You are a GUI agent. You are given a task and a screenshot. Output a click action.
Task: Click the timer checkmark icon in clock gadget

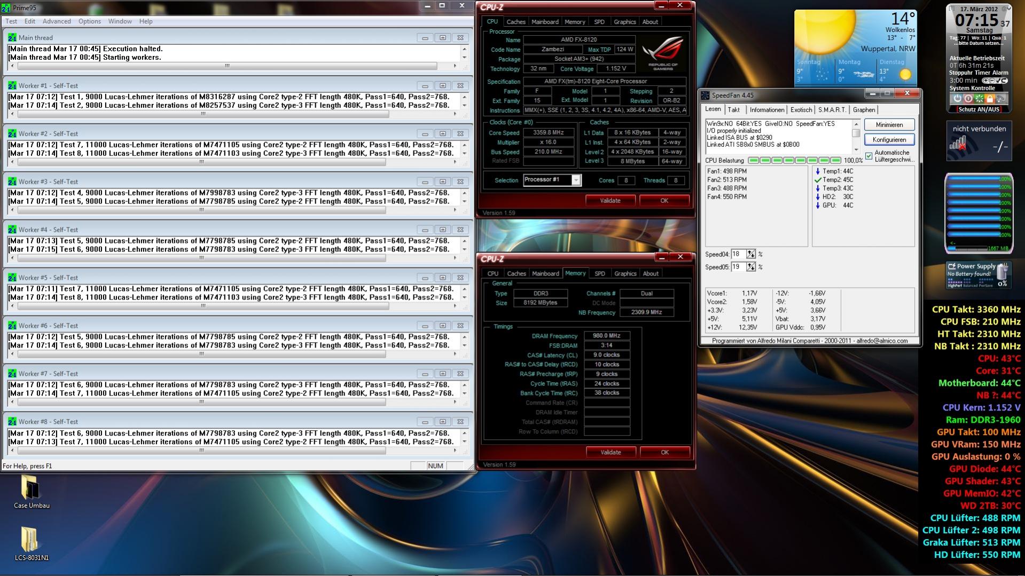(x=998, y=81)
